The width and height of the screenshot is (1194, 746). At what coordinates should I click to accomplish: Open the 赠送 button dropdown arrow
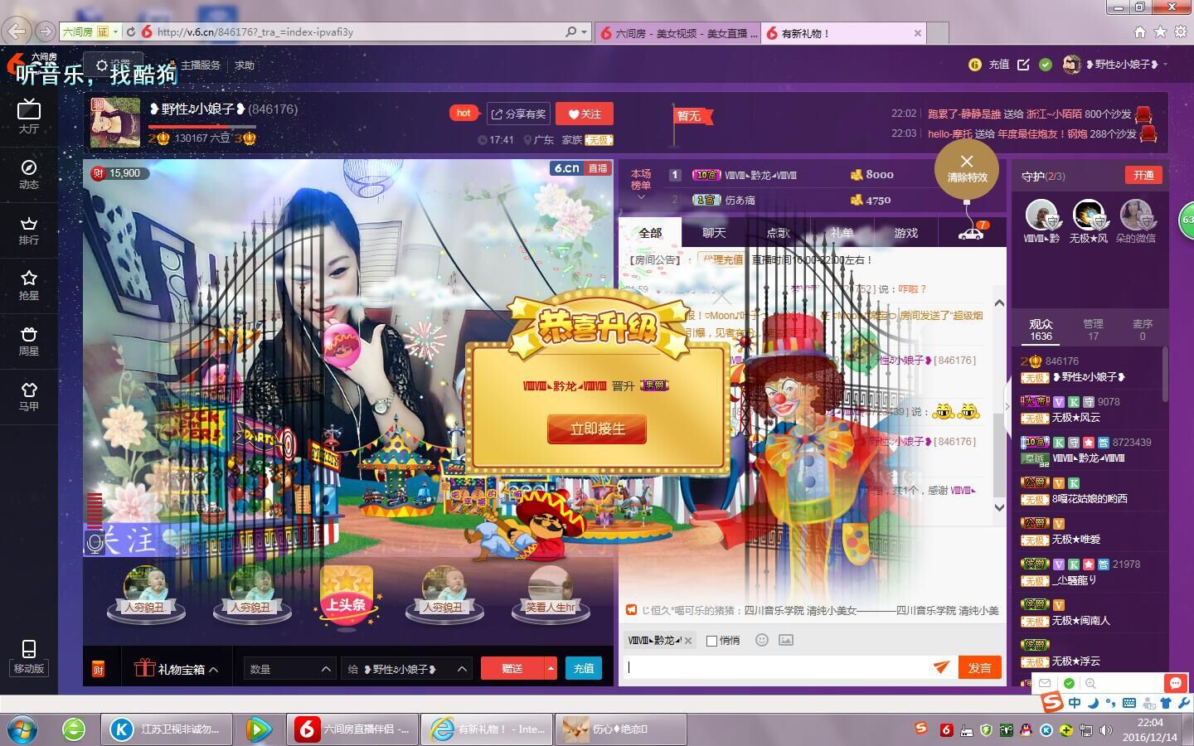coord(551,669)
